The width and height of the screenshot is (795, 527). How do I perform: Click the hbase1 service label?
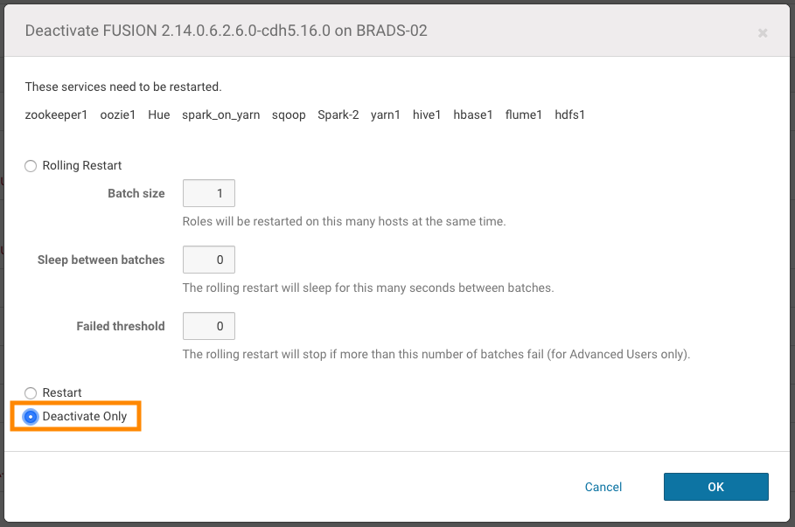[472, 114]
